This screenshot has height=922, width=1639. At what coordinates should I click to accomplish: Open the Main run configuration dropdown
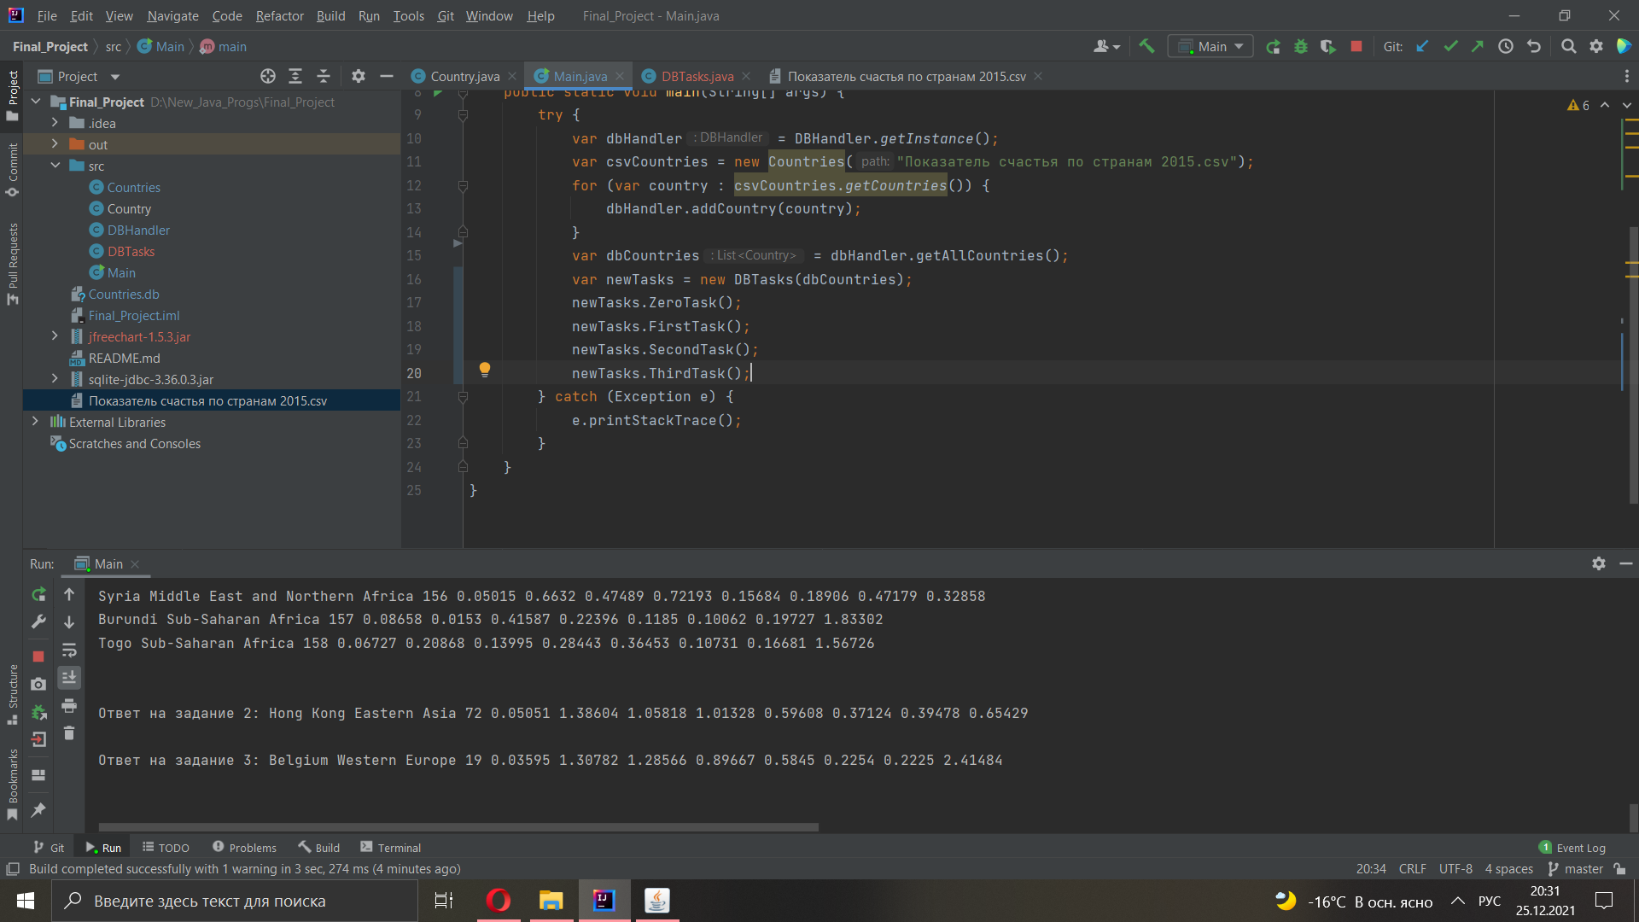tap(1210, 47)
